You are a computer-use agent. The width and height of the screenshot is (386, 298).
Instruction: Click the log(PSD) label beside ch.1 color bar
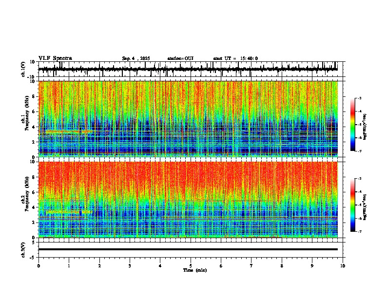(x=365, y=127)
